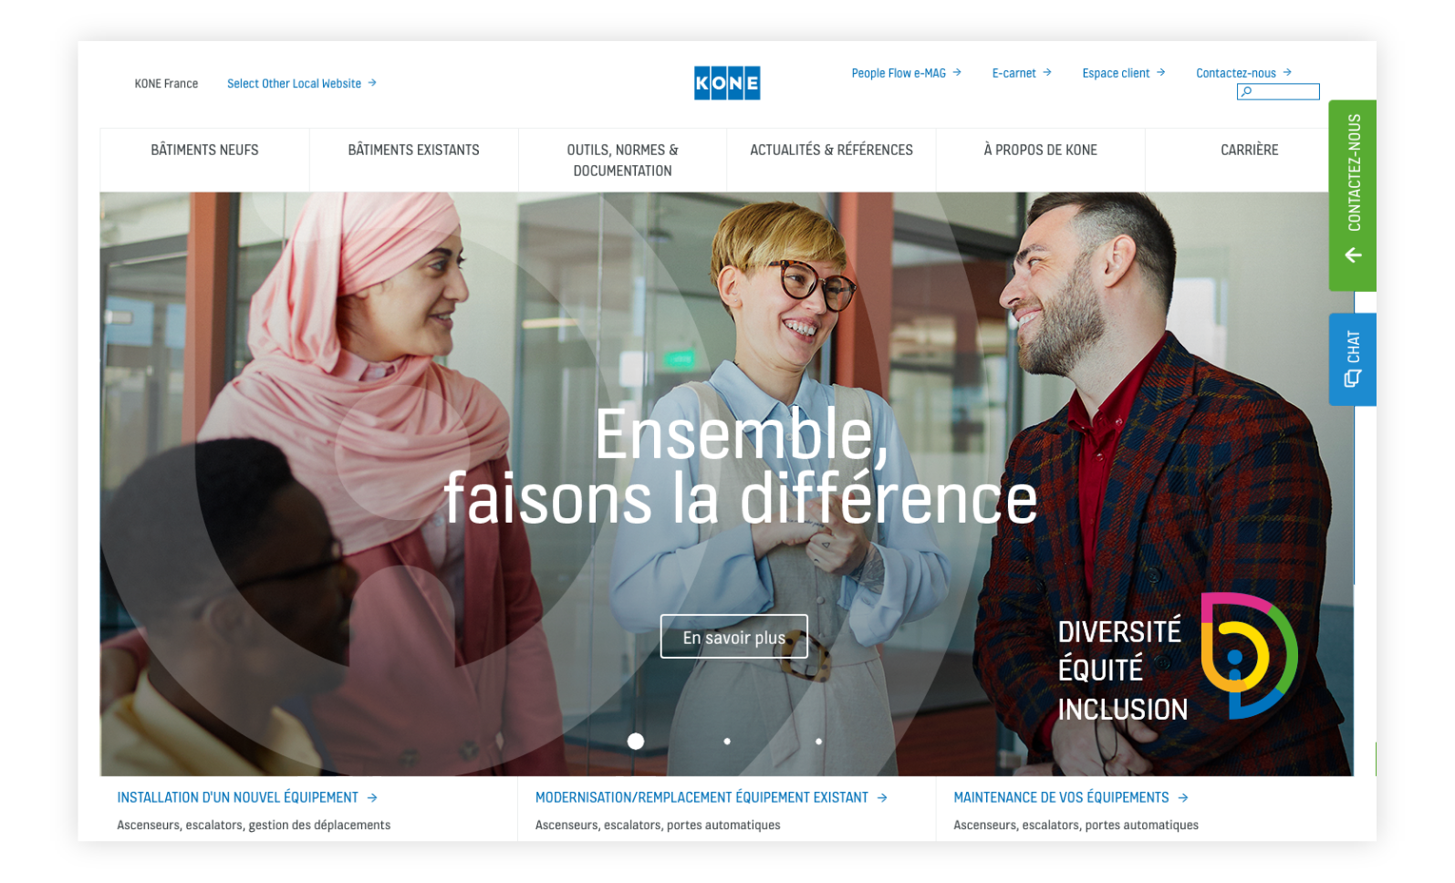Click arrow beside Maintenance de vos équipements
The image size is (1455, 883).
(x=1183, y=797)
